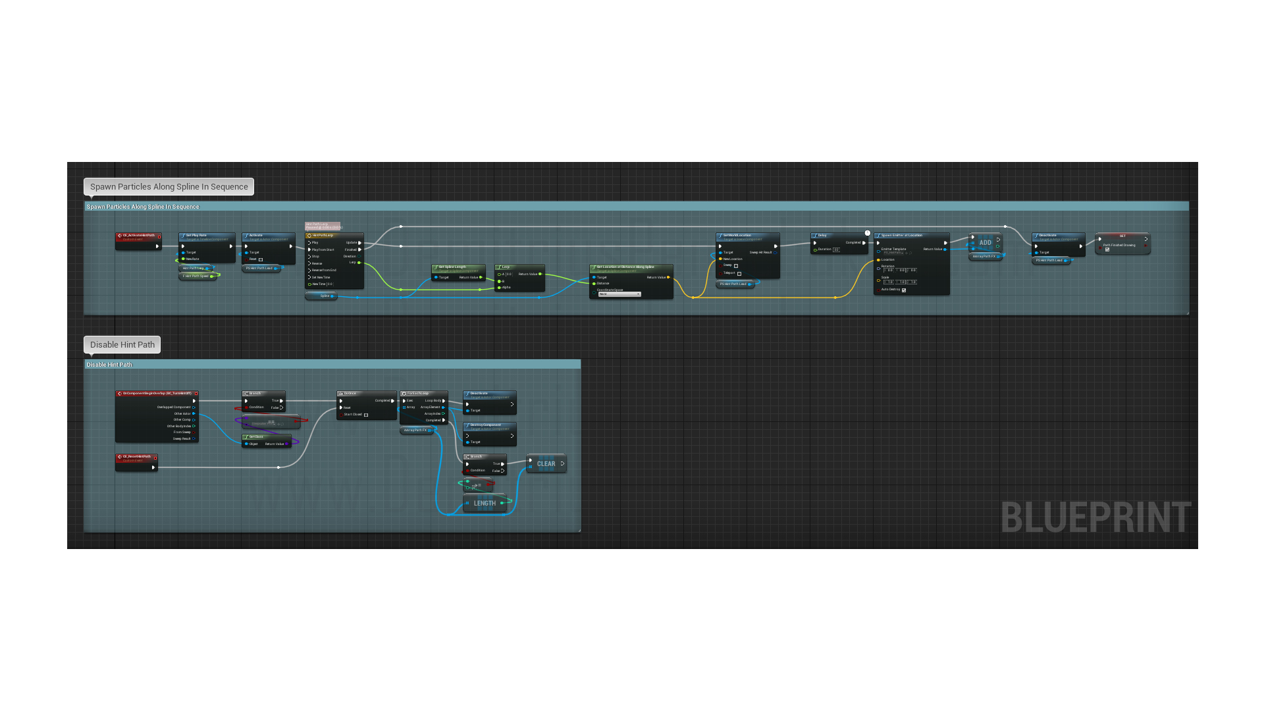This screenshot has height=711, width=1264.
Task: Select the CLEAR array node
Action: 546,463
